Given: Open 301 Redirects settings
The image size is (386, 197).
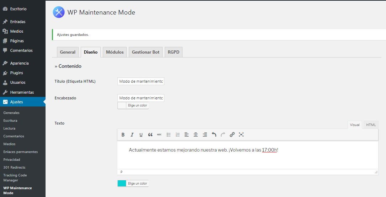Looking at the screenshot, I should [14, 168].
